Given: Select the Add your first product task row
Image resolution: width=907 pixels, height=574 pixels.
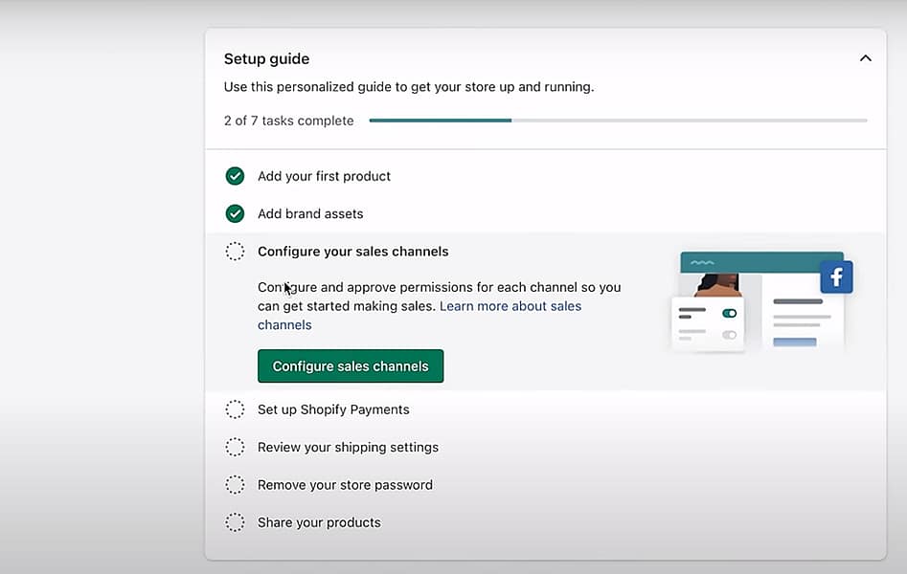Looking at the screenshot, I should click(324, 176).
